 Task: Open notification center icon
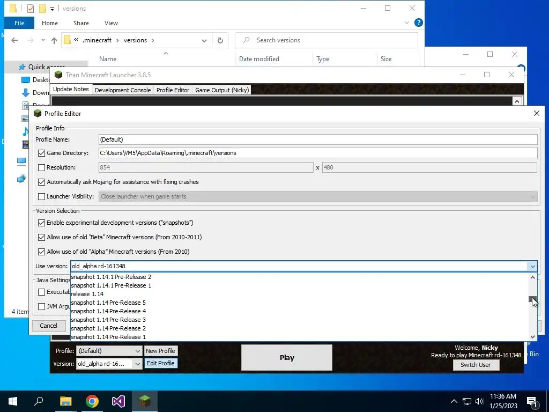pyautogui.click(x=532, y=402)
